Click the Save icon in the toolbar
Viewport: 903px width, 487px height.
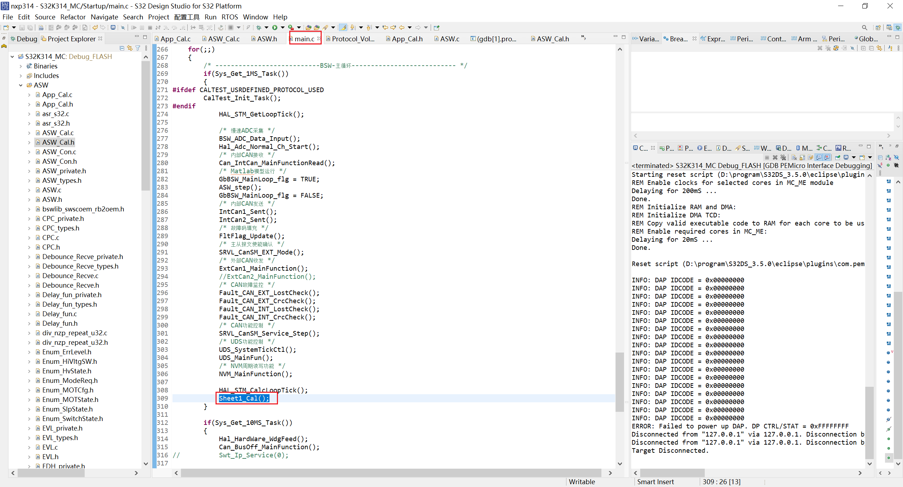[22, 28]
